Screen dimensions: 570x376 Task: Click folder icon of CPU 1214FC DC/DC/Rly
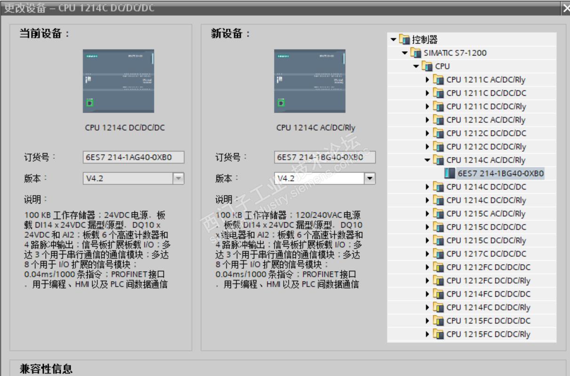(x=438, y=307)
